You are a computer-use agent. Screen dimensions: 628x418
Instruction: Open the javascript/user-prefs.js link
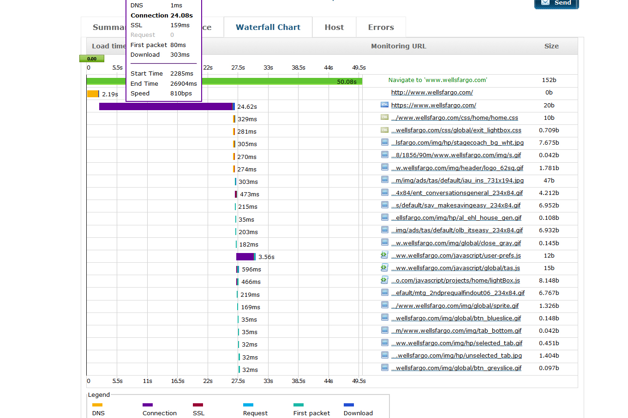coord(456,256)
